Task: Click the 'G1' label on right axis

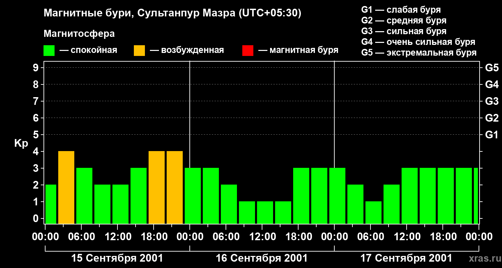Action: [x=492, y=135]
